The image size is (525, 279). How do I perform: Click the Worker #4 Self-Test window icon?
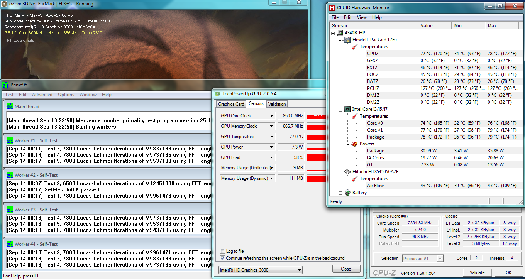click(x=10, y=244)
